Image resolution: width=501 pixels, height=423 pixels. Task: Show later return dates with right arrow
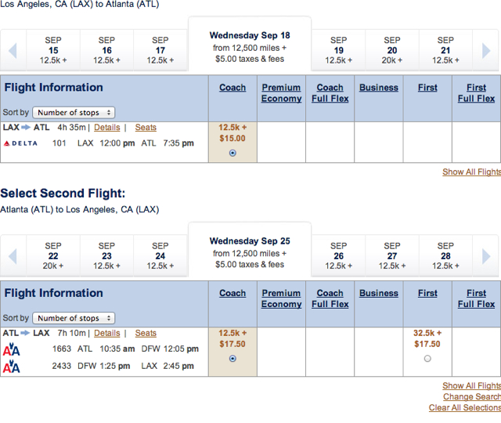click(486, 256)
